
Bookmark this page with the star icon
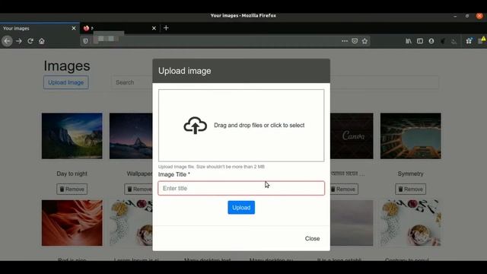pyautogui.click(x=364, y=41)
